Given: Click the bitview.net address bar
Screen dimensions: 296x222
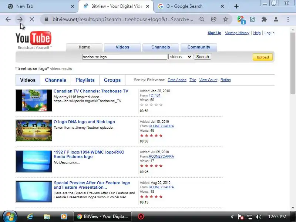Looking at the screenshot, I should [x=123, y=19].
